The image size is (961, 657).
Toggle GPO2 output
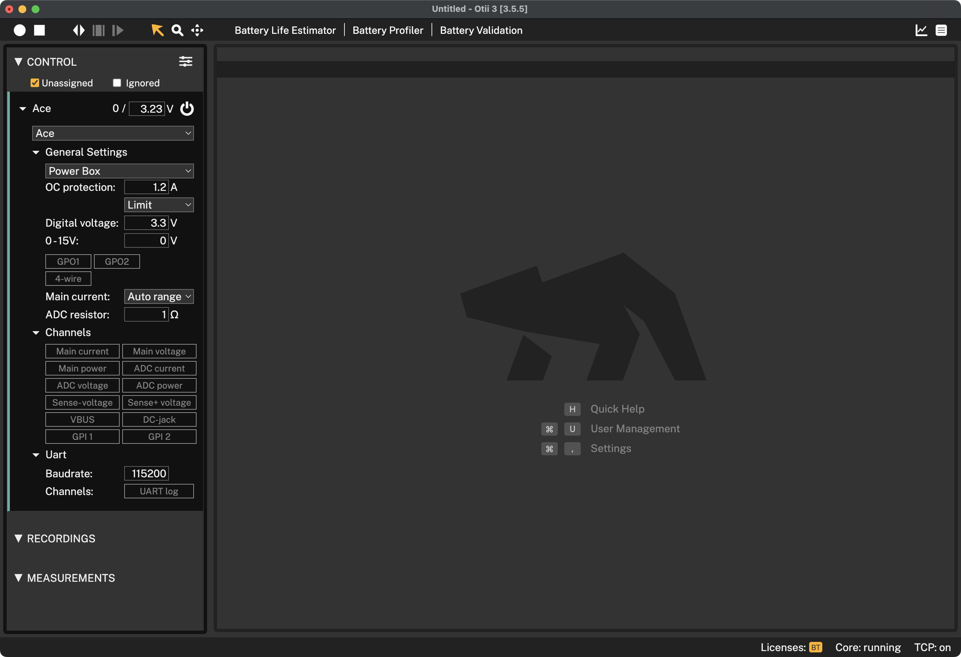[x=117, y=261]
